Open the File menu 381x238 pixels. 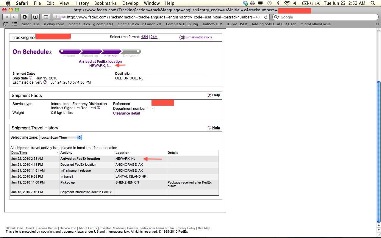37,3
